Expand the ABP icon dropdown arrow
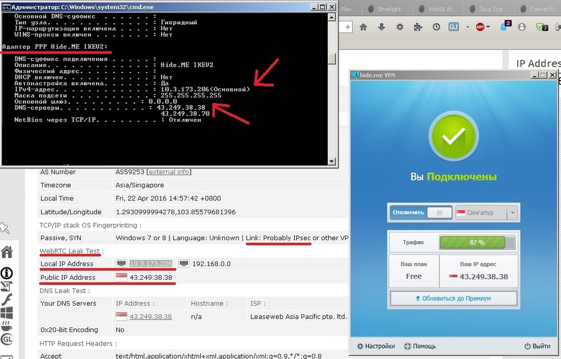Screen dimensions: 561x359 pos(488,27)
